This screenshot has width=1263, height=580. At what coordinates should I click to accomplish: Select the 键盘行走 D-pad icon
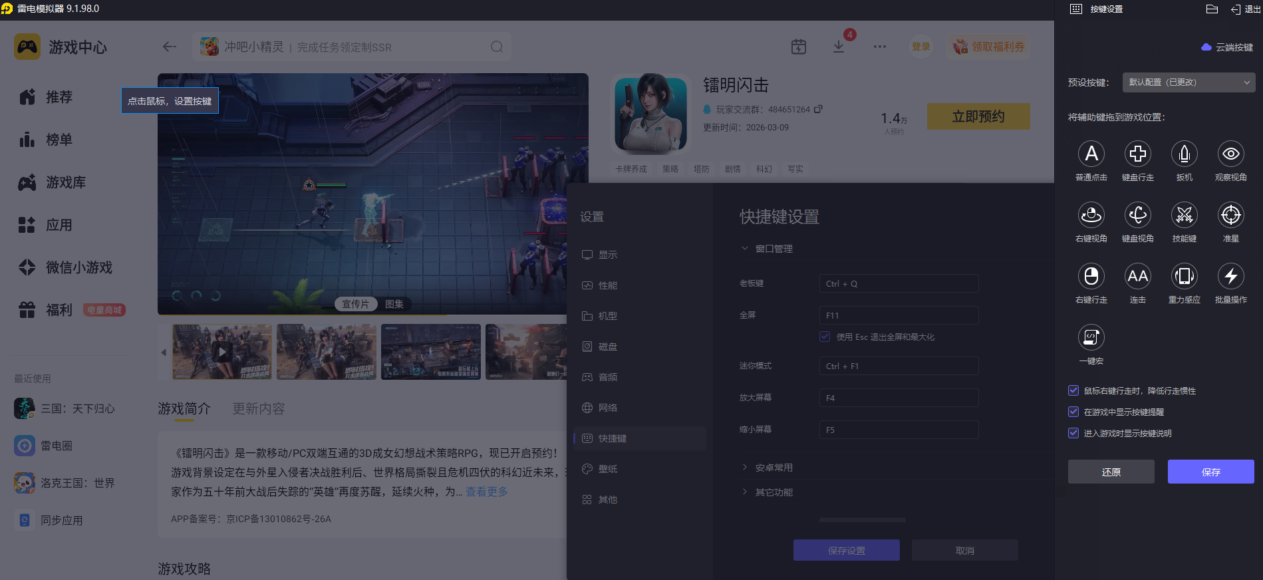pos(1137,154)
